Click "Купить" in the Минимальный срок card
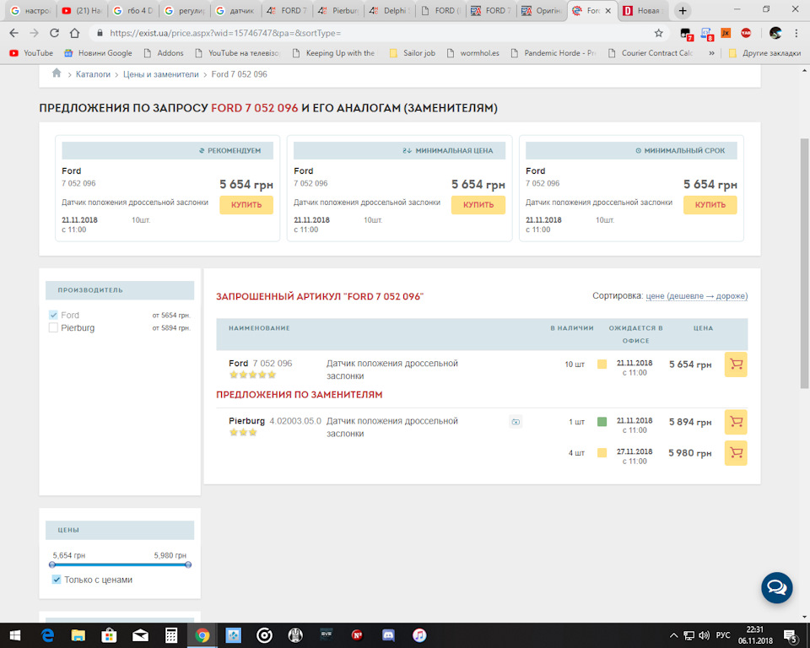Image resolution: width=810 pixels, height=648 pixels. pos(710,205)
